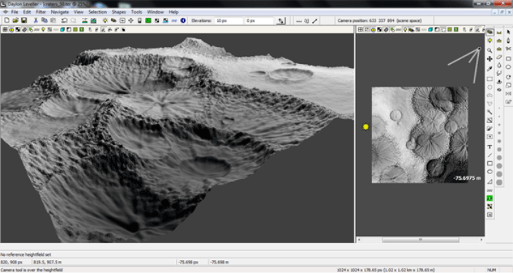Select the arrow pointer tool
This screenshot has height=273, width=513.
tap(508, 32)
